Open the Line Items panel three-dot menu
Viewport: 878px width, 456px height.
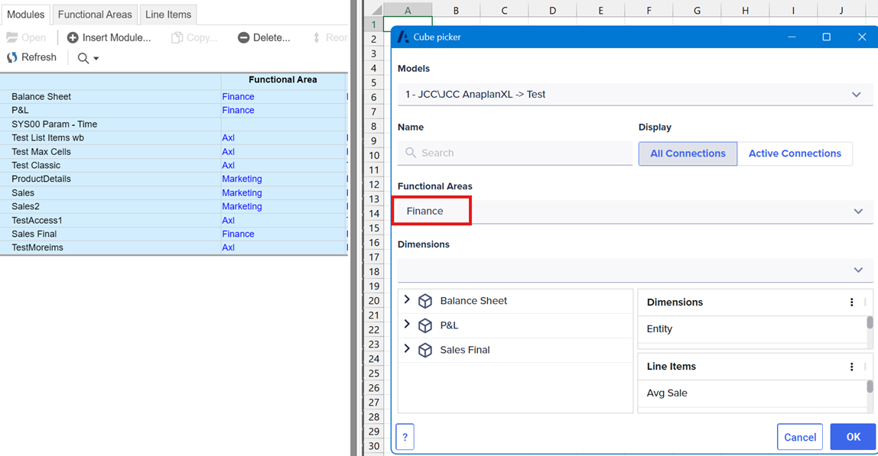coord(852,367)
